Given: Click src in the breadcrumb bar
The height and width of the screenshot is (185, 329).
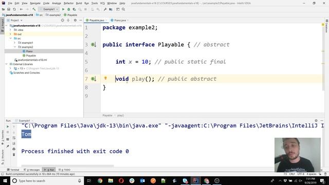Looking at the screenshot, I should click(40, 15).
